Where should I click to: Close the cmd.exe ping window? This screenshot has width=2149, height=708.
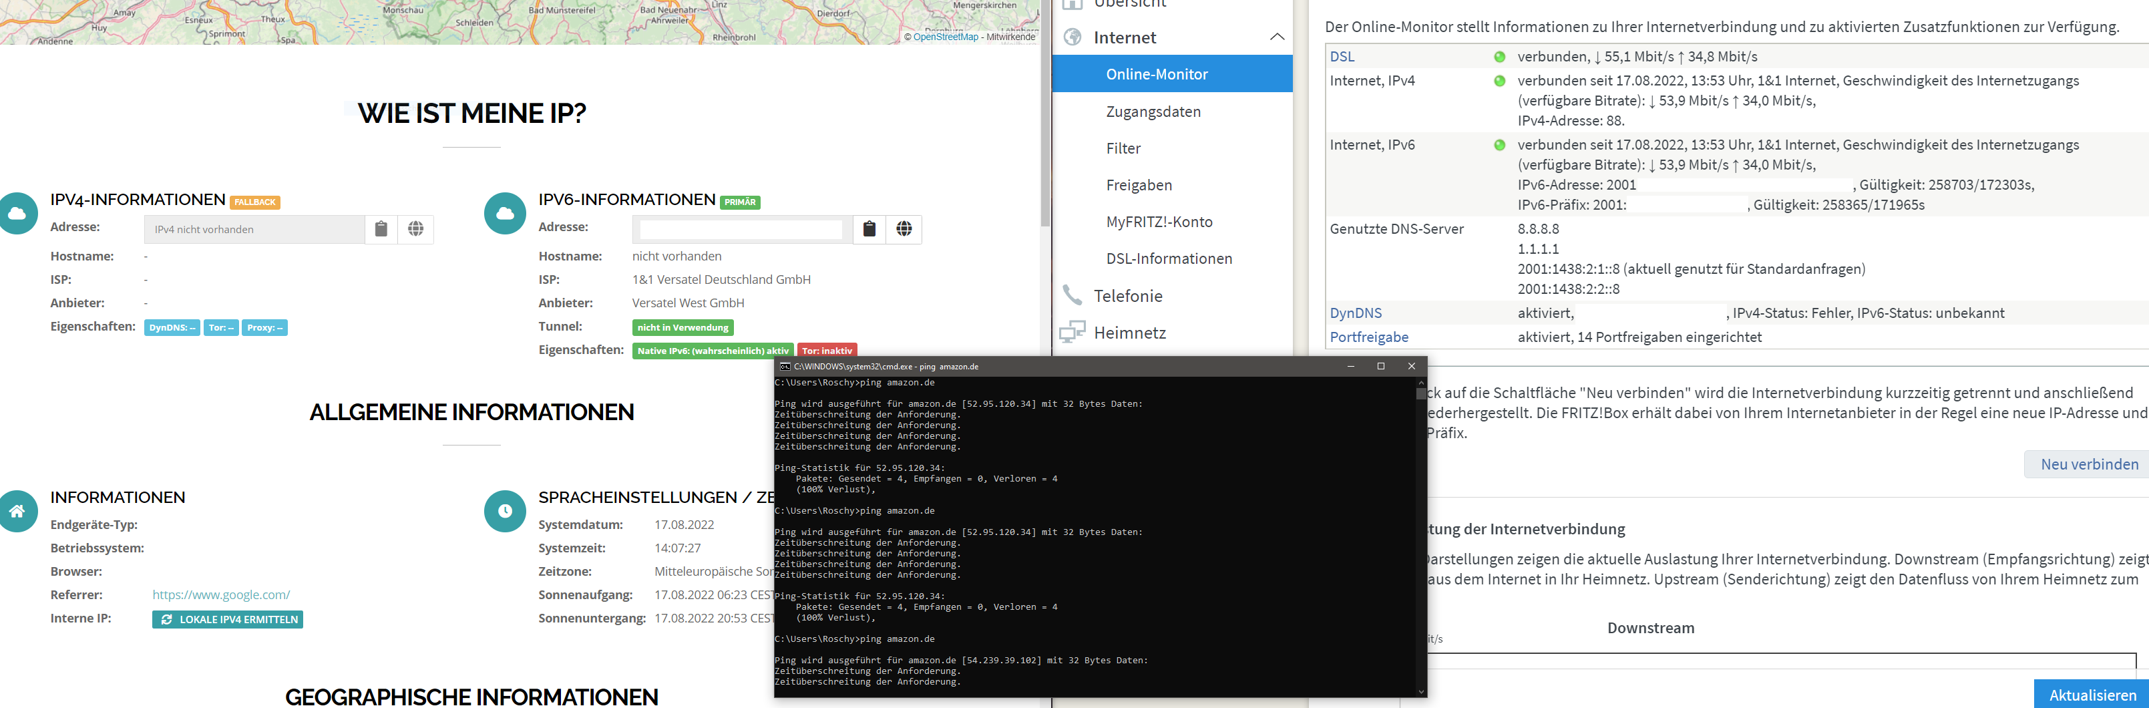click(1412, 366)
